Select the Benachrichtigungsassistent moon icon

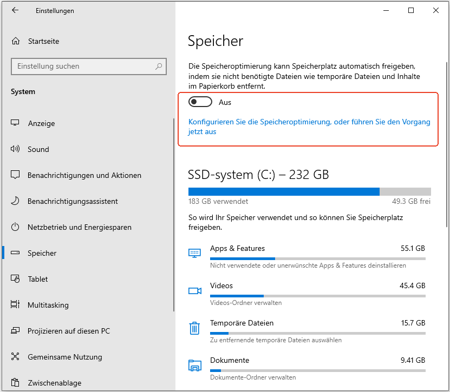point(15,201)
